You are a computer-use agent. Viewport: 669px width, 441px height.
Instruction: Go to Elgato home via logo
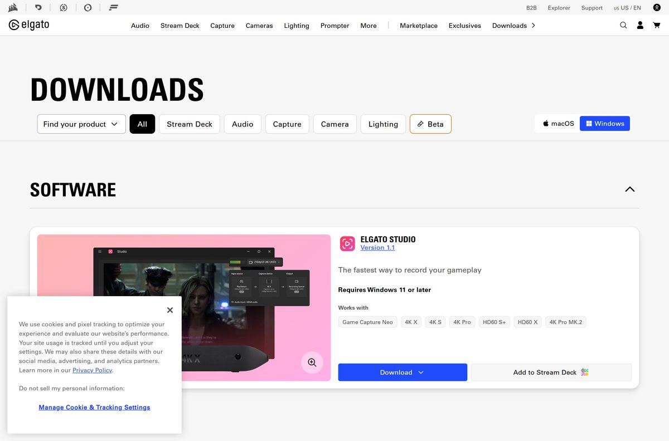point(29,25)
